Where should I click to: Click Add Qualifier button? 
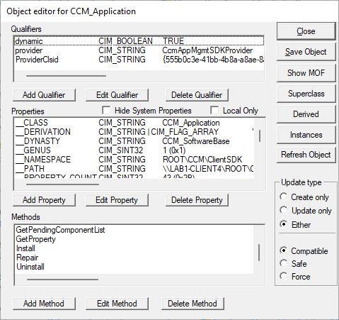tap(44, 95)
